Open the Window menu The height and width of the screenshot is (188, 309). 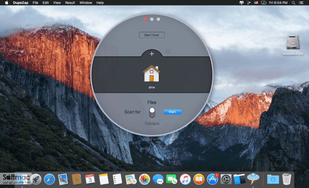(x=86, y=3)
